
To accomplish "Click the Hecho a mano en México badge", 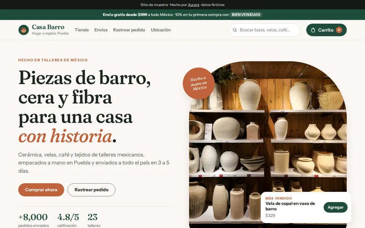I will [198, 84].
